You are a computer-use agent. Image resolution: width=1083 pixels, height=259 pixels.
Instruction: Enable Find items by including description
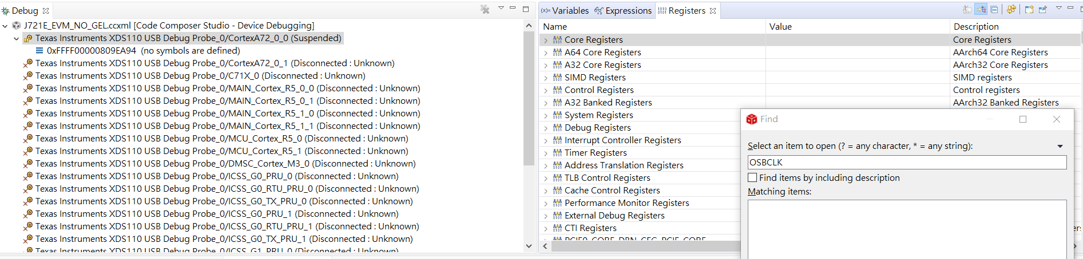pos(753,177)
